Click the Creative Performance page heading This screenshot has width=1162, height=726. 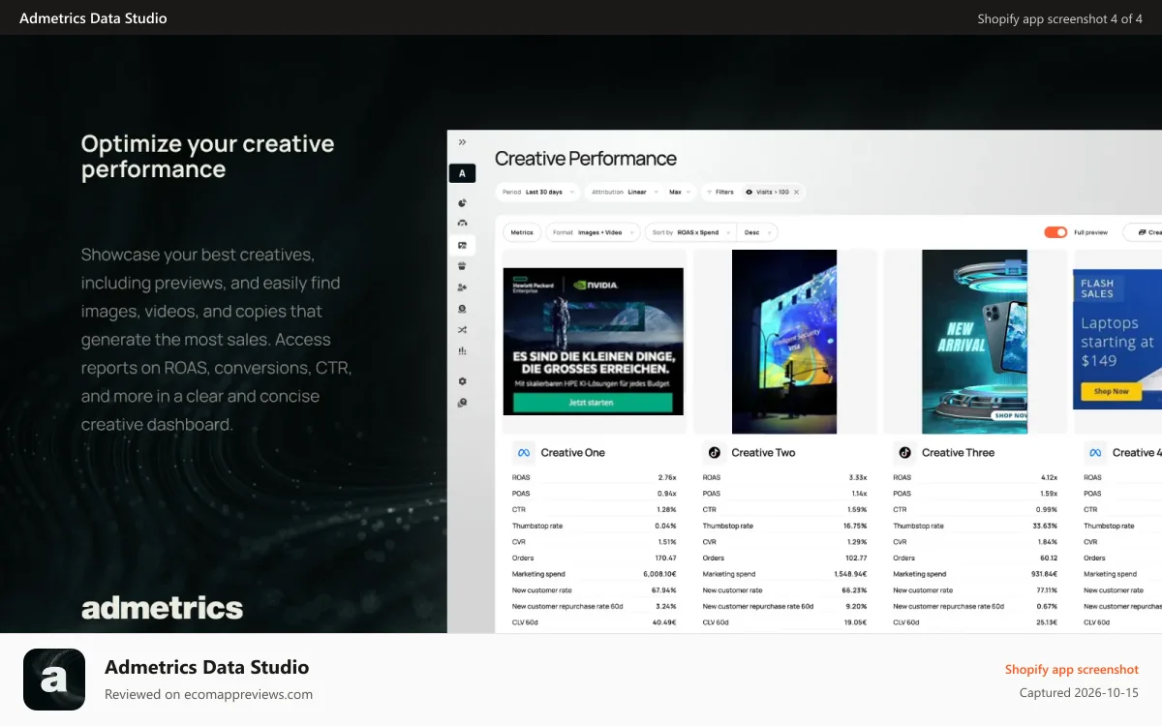point(586,159)
